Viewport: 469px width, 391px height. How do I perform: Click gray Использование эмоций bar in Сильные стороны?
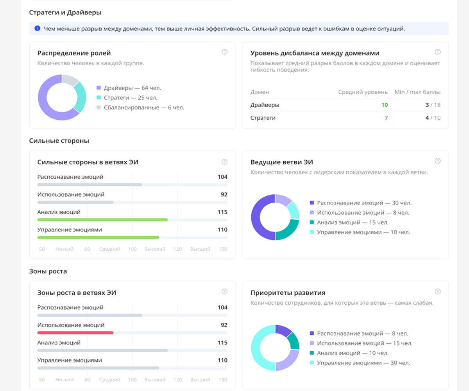(x=75, y=202)
